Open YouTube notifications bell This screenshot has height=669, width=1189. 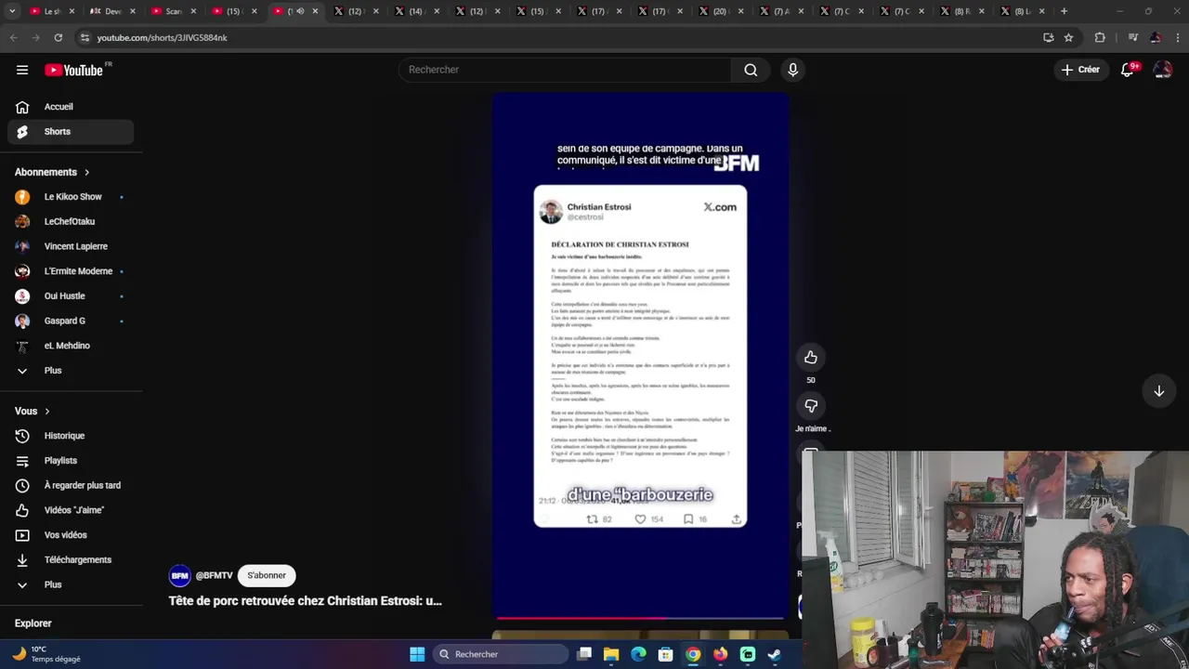click(1128, 70)
